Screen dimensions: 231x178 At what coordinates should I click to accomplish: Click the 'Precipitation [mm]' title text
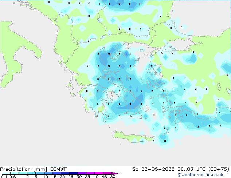pyautogui.click(x=24, y=169)
